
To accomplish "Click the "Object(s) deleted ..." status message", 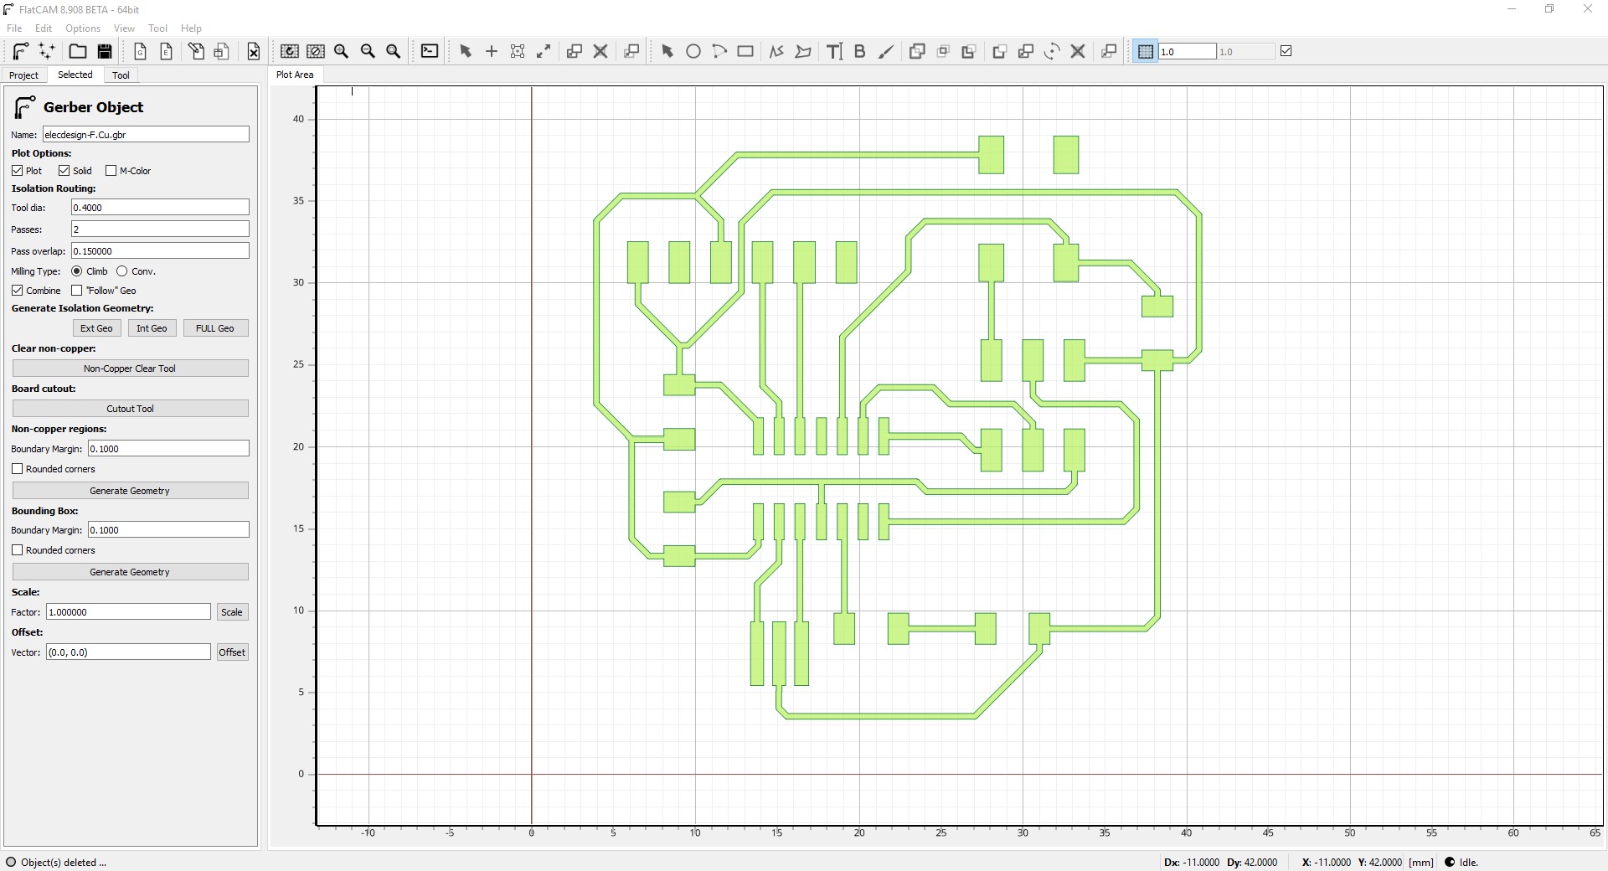I will [x=64, y=863].
